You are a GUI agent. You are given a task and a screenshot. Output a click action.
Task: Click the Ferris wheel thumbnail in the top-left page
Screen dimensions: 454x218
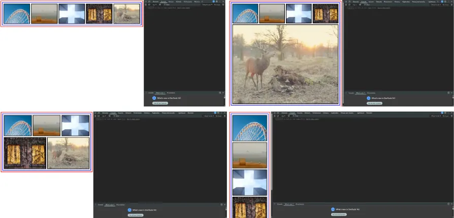(16, 14)
